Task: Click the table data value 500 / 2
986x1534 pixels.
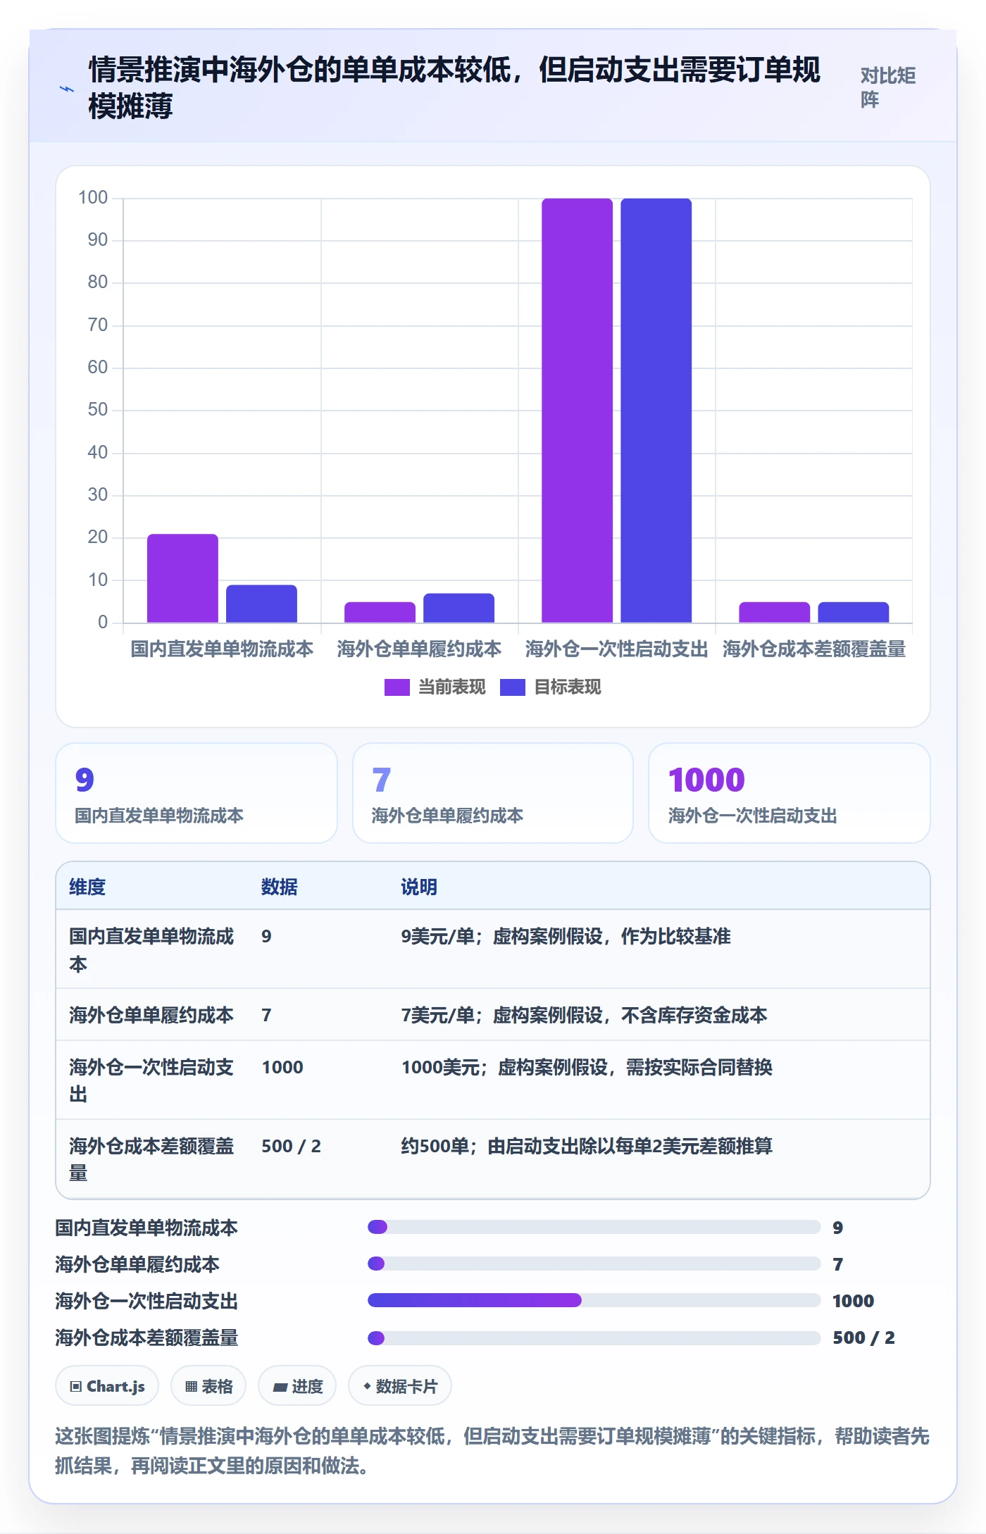Action: pos(291,1146)
